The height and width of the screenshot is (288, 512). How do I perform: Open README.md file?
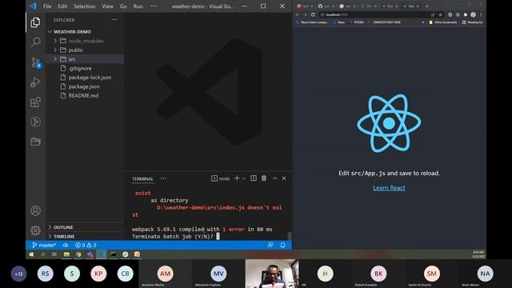[83, 96]
